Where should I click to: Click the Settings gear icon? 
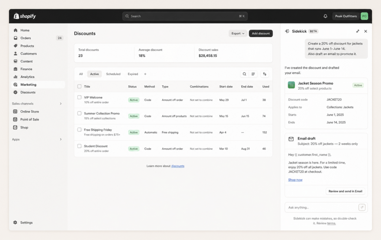(15, 222)
